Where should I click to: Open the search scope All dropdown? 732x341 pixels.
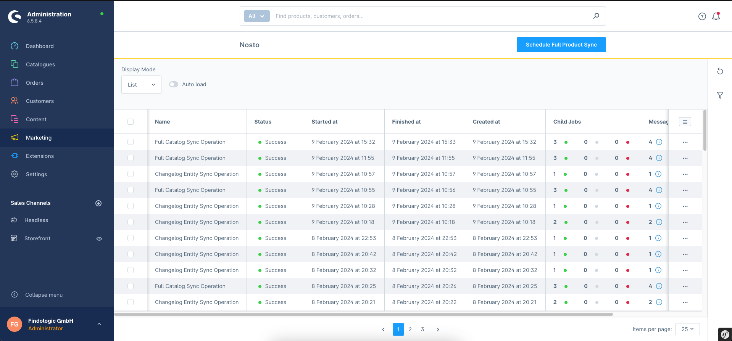click(x=257, y=16)
